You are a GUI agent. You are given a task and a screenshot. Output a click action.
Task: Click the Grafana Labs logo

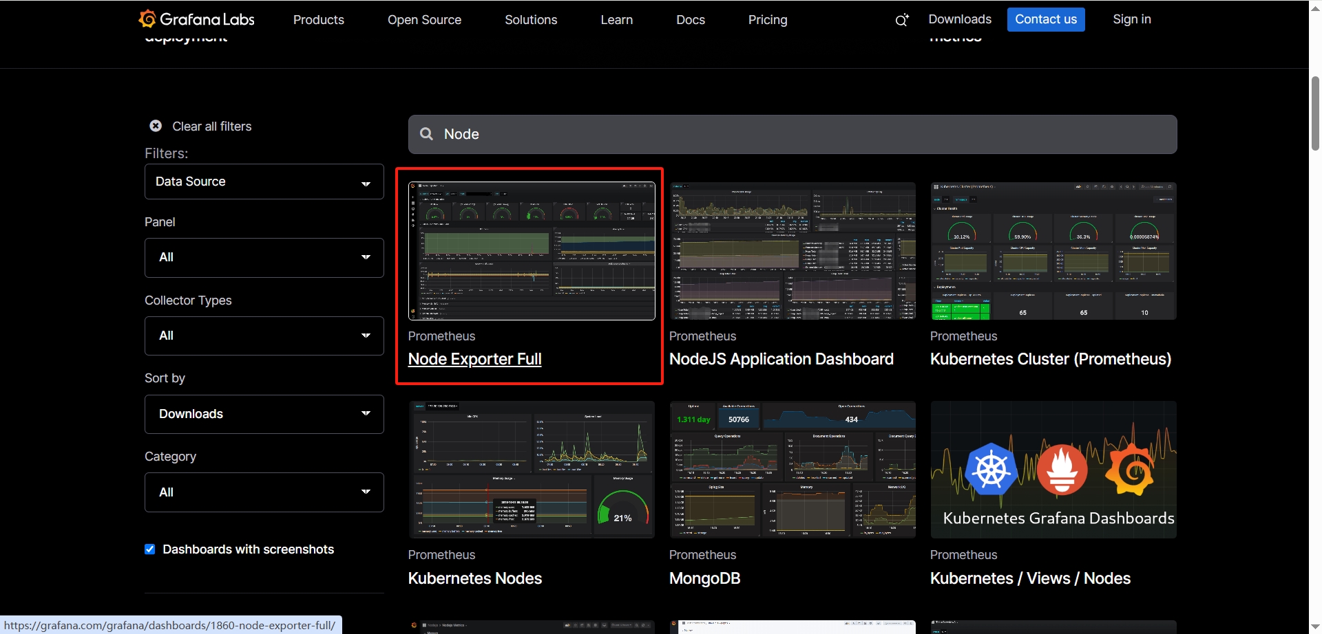196,19
